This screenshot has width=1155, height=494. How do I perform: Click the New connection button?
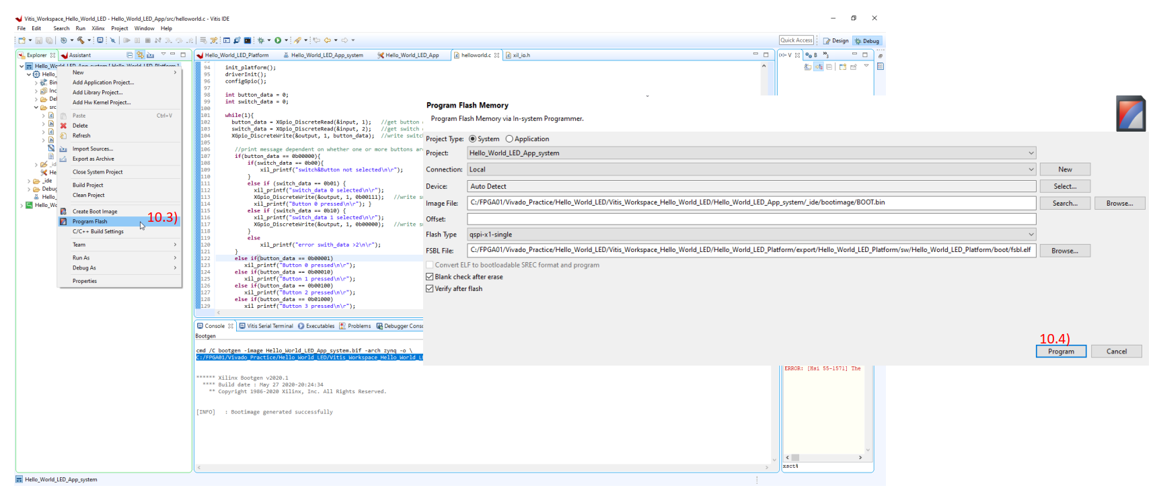(x=1065, y=169)
